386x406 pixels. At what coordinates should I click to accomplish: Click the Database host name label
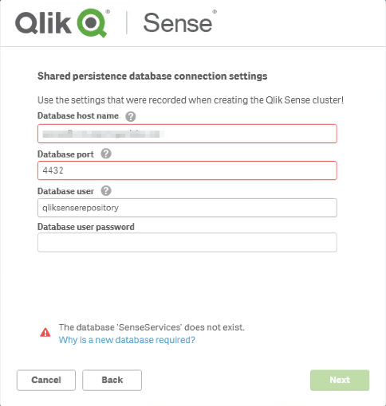[78, 115]
